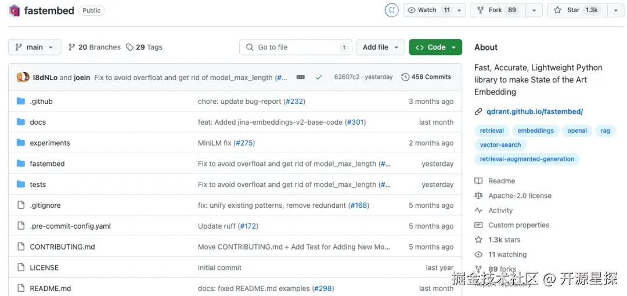627x296 pixels.
Task: Select the vector-search topic tag
Action: tap(500, 145)
